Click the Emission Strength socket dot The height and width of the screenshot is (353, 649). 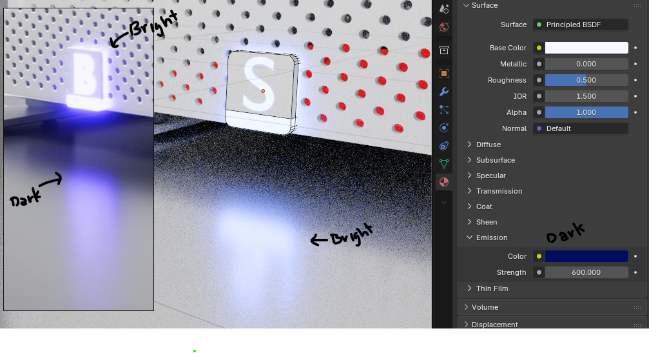coord(539,272)
